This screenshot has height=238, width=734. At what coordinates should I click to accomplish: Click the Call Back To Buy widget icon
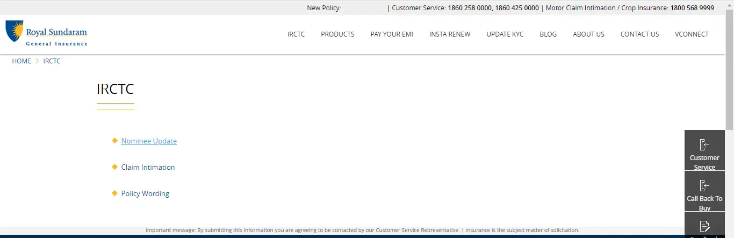point(704,186)
